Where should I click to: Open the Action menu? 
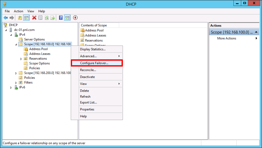coord(19,11)
